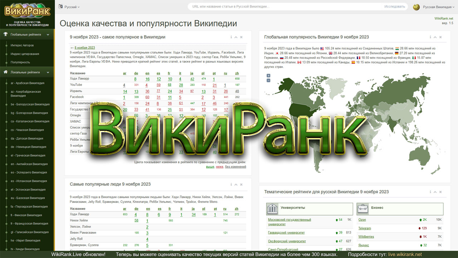
Task: Select fr - Французская Википедия
Action: [x=29, y=224]
